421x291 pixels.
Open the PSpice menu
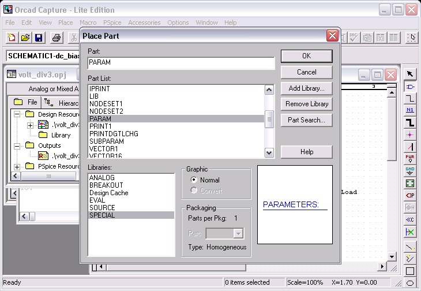(x=112, y=23)
